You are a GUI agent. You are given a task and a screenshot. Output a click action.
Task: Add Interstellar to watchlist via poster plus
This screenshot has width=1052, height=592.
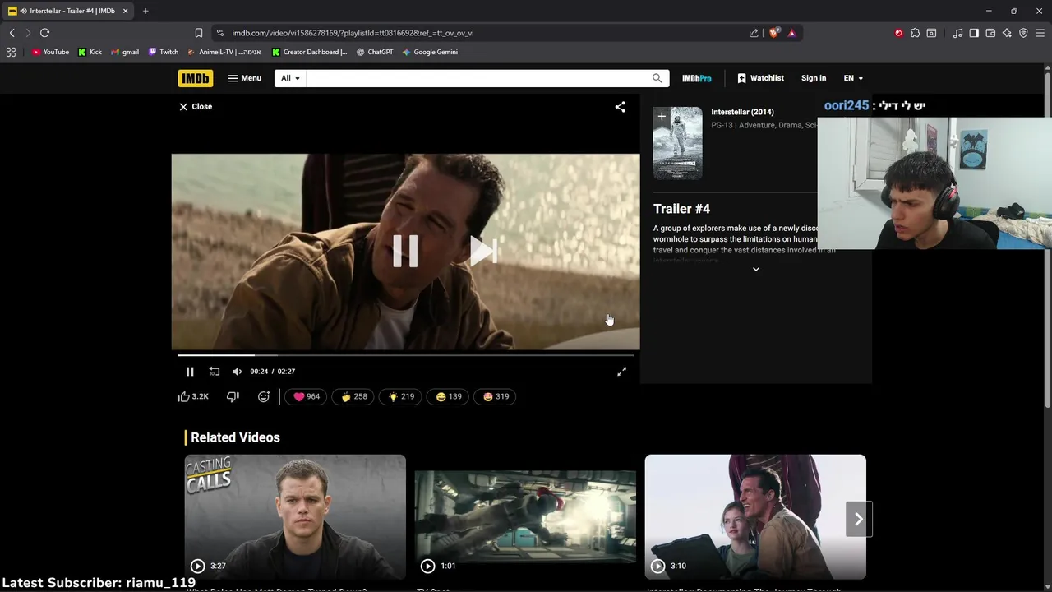click(662, 117)
